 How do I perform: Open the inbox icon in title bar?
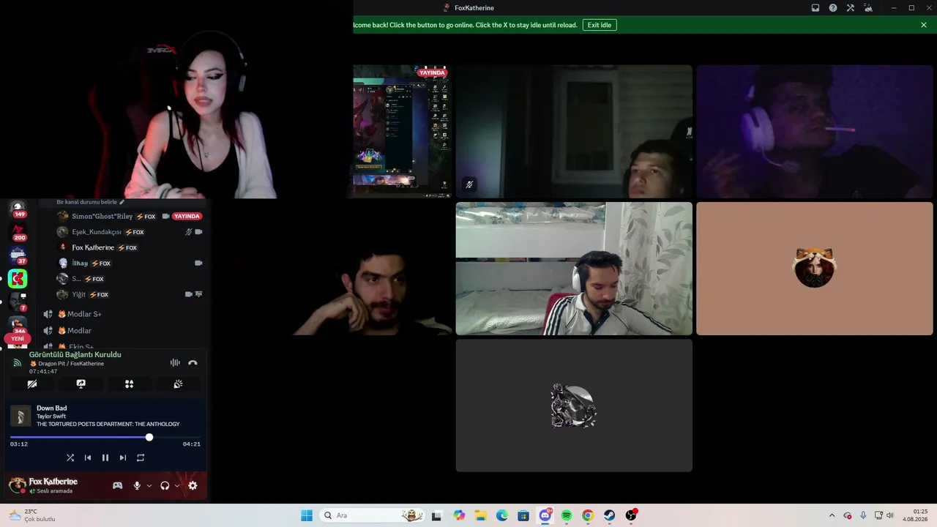pos(815,8)
